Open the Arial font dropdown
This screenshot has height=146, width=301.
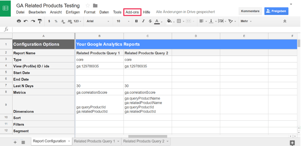[x=98, y=21]
